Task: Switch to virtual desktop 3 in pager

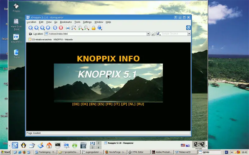Action: (92, 148)
